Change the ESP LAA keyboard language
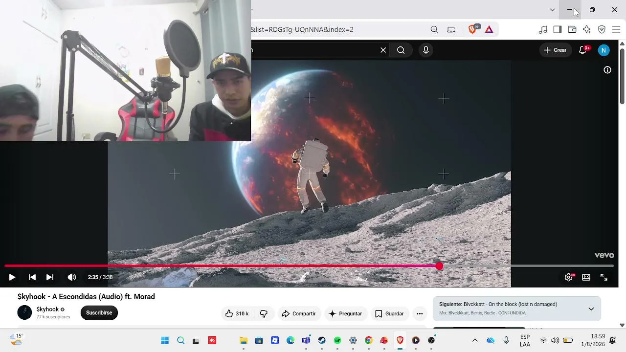 (x=525, y=341)
